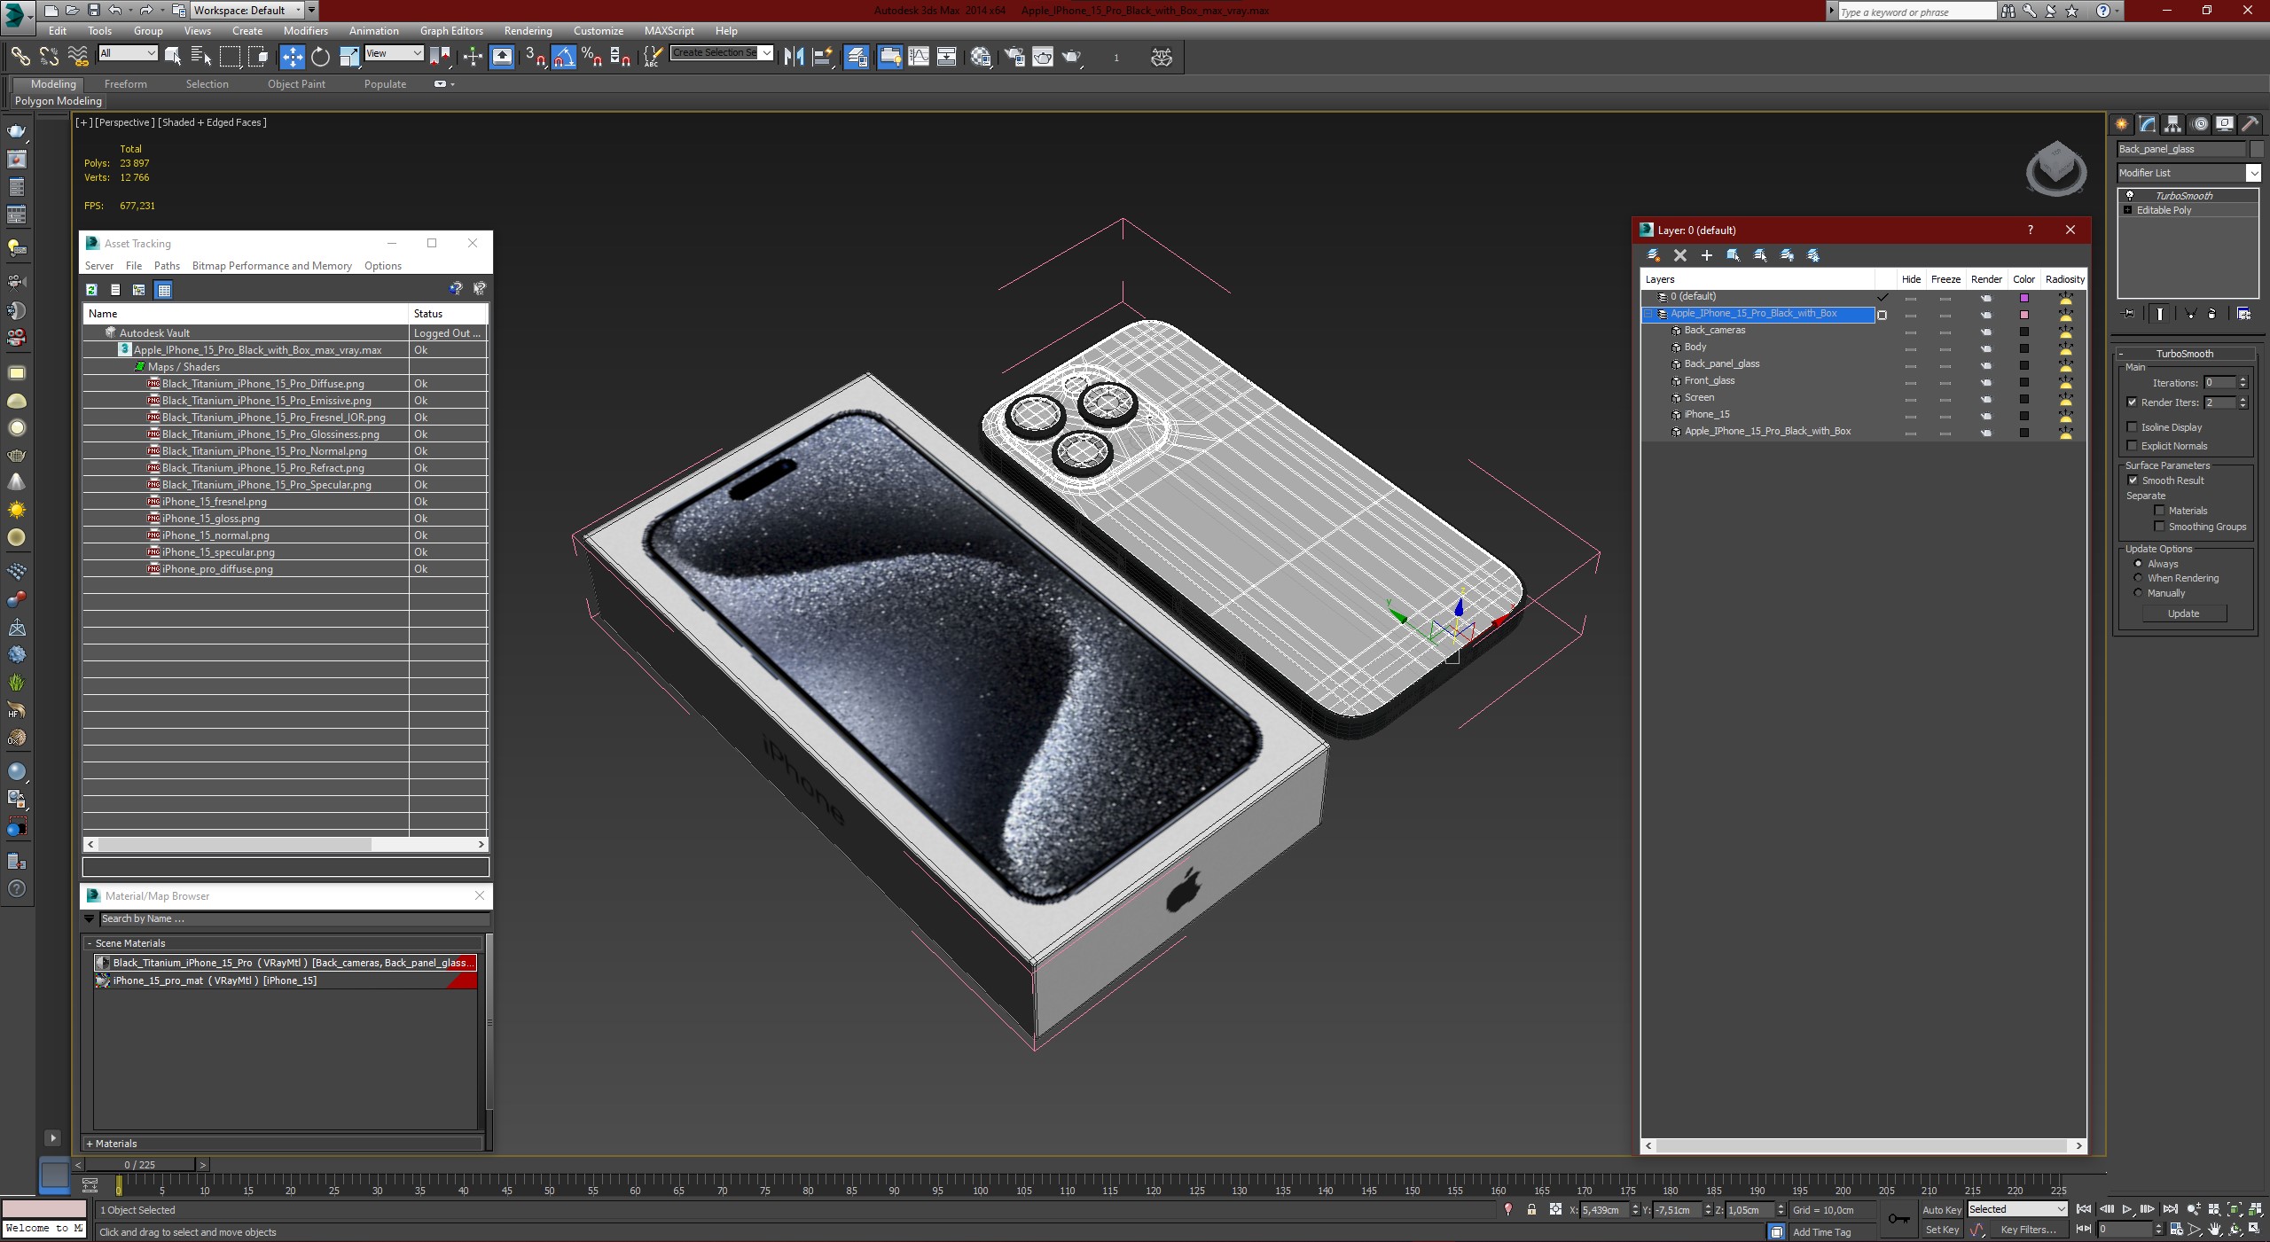
Task: Click the Auto Key button
Action: 1941,1209
